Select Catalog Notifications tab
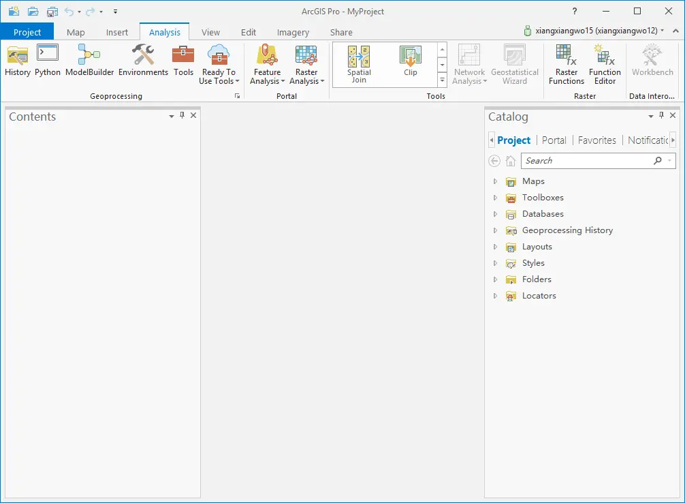Viewport: 685px width, 503px height. pos(648,140)
